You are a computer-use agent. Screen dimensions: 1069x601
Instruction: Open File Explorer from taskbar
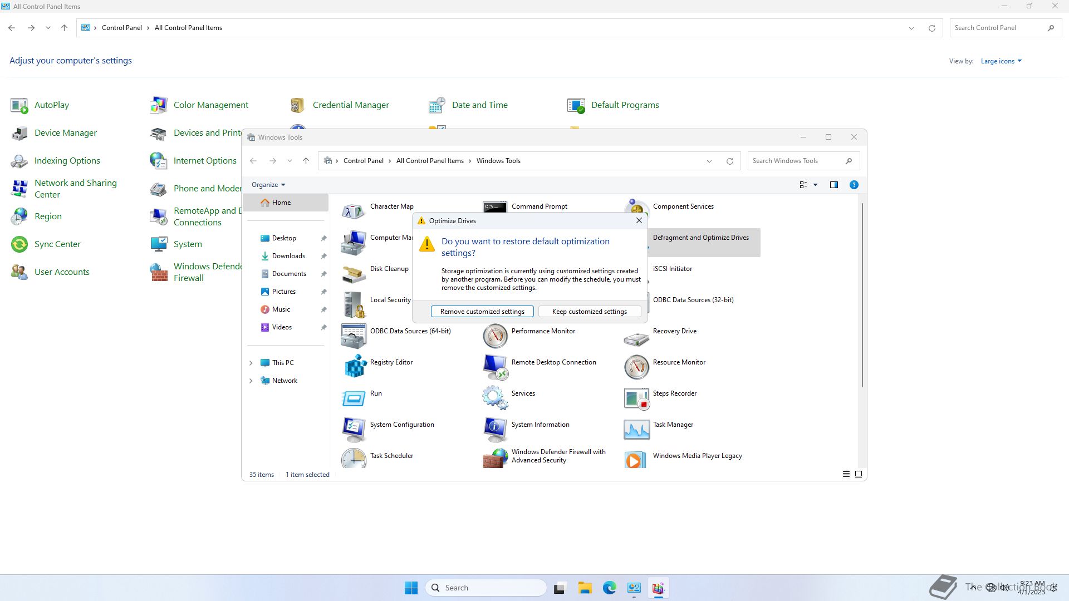tap(585, 588)
